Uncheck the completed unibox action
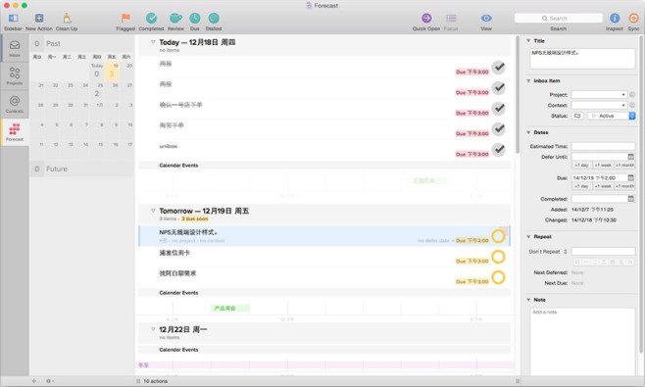The width and height of the screenshot is (645, 387). click(499, 149)
